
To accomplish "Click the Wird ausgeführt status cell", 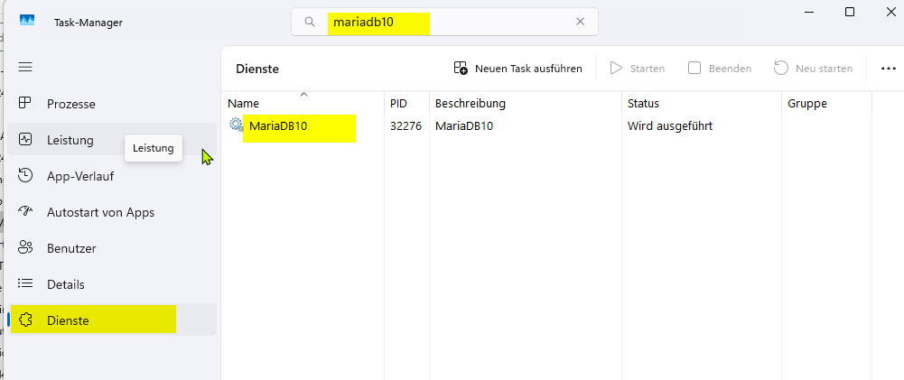I will (670, 125).
